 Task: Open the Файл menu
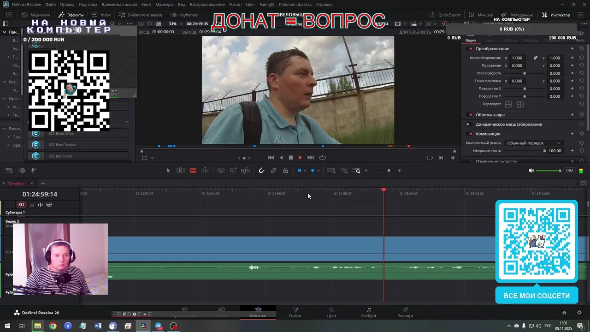(x=51, y=5)
